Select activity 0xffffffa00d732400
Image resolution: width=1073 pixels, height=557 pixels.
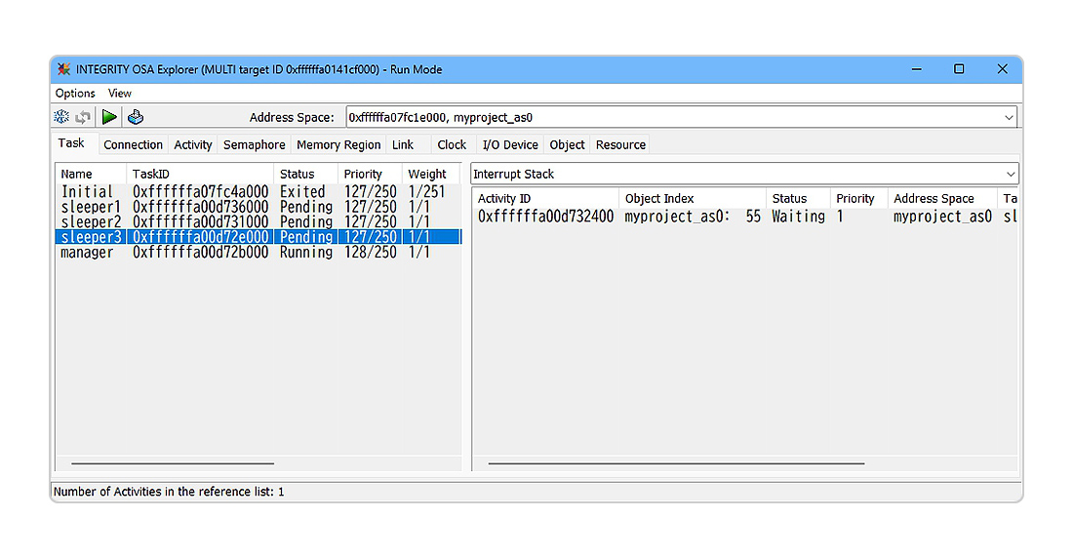(x=545, y=217)
